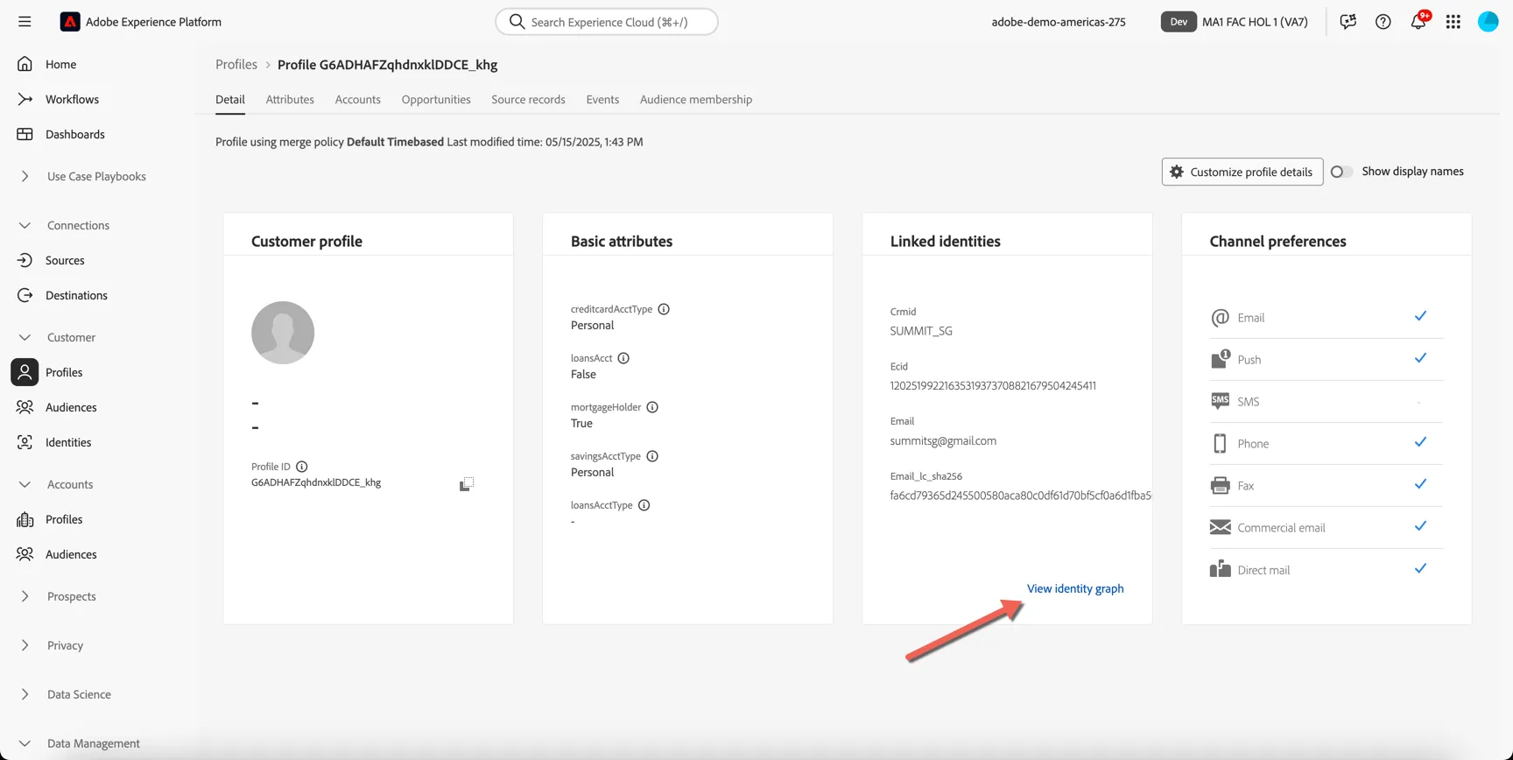The image size is (1513, 760).
Task: Open the app switcher grid icon
Action: [x=1453, y=22]
